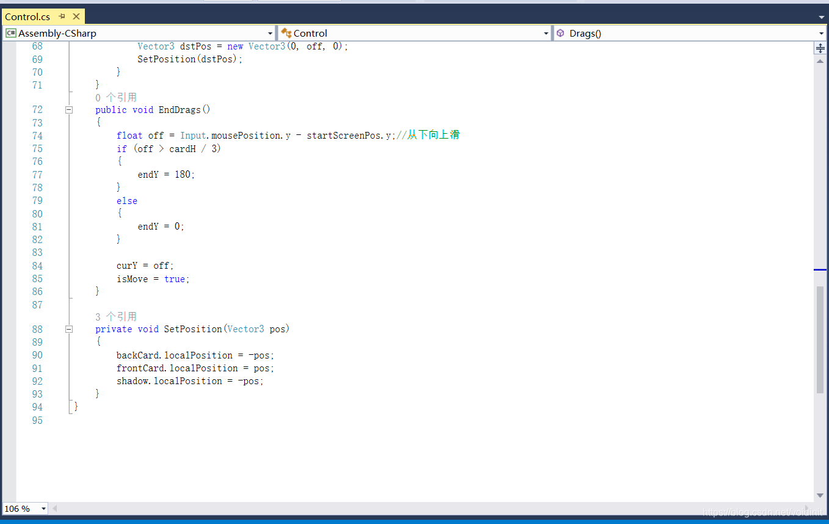Click the method cube icon beside Drags()
This screenshot has height=524, width=829.
pos(560,33)
